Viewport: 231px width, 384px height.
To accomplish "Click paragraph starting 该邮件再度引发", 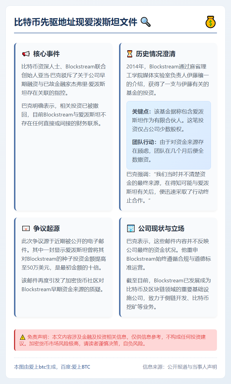I will (64, 285).
